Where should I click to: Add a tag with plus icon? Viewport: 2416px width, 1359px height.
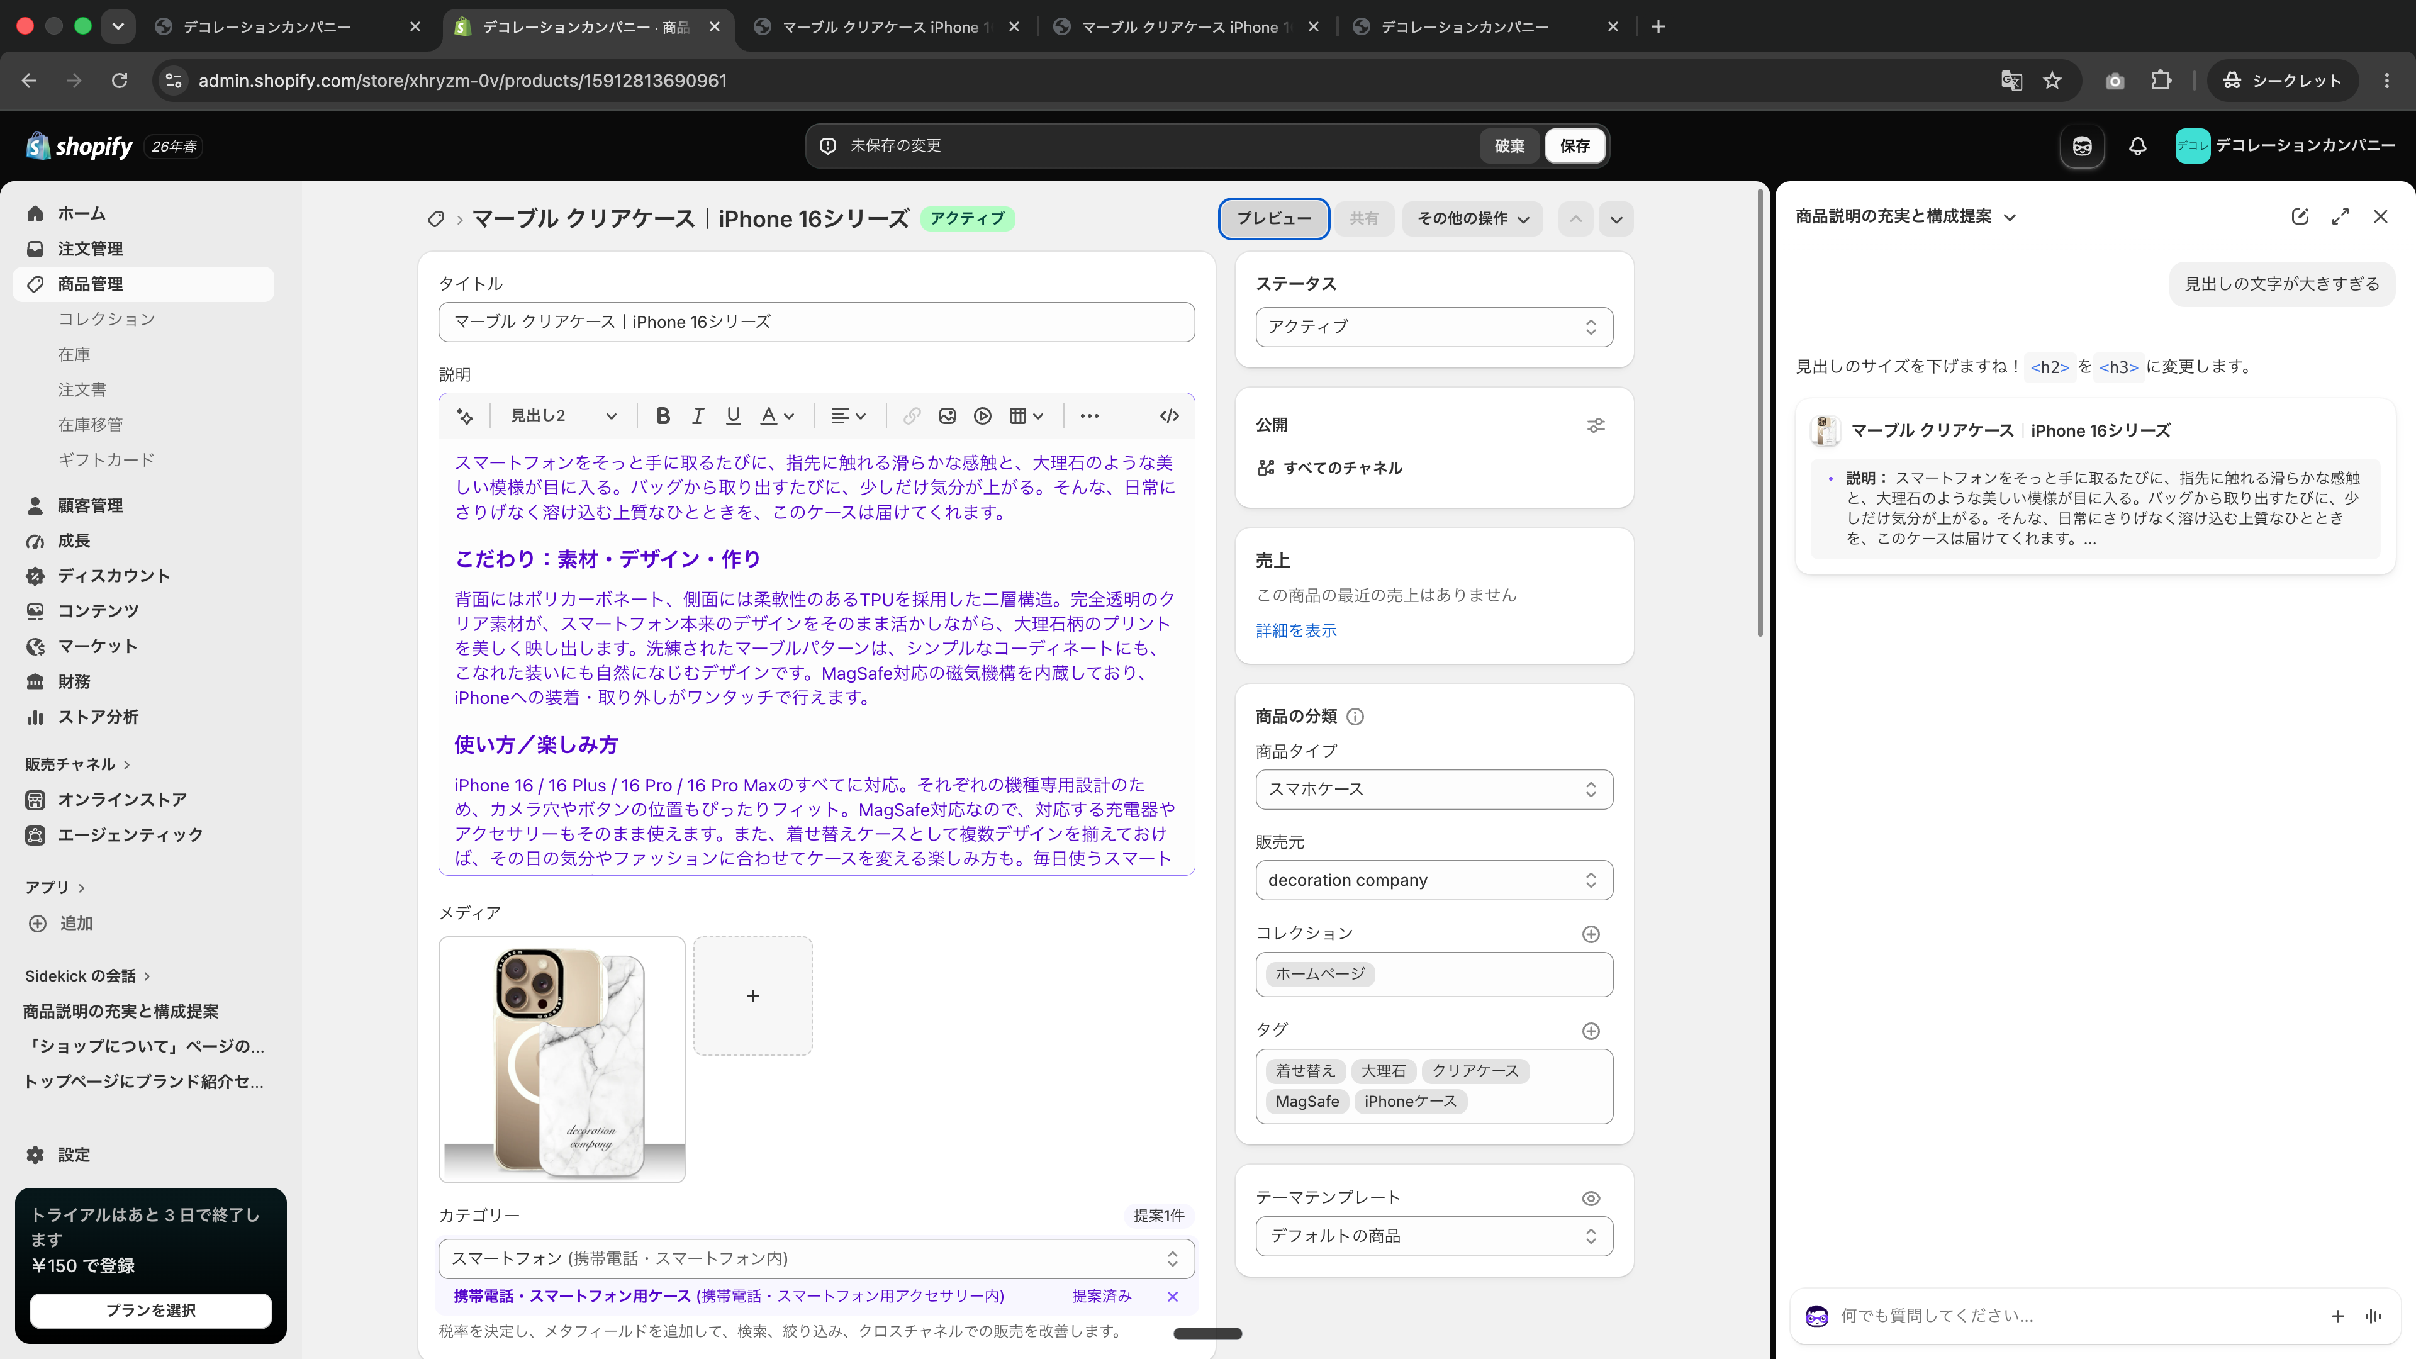[x=1591, y=1031]
